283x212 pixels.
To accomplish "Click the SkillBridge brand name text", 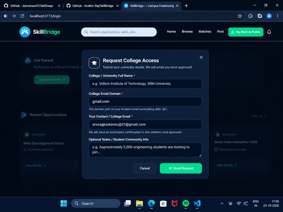I will click(46, 32).
